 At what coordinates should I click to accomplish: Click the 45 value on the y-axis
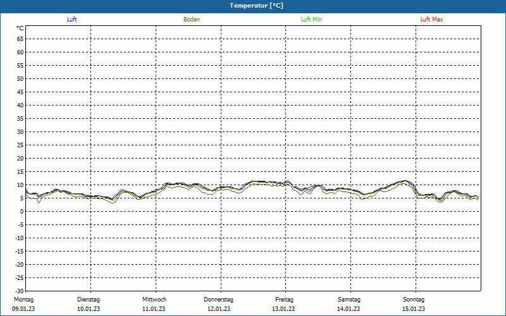20,92
